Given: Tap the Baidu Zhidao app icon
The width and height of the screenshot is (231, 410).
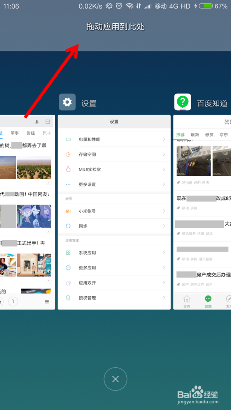Looking at the screenshot, I should [x=183, y=102].
